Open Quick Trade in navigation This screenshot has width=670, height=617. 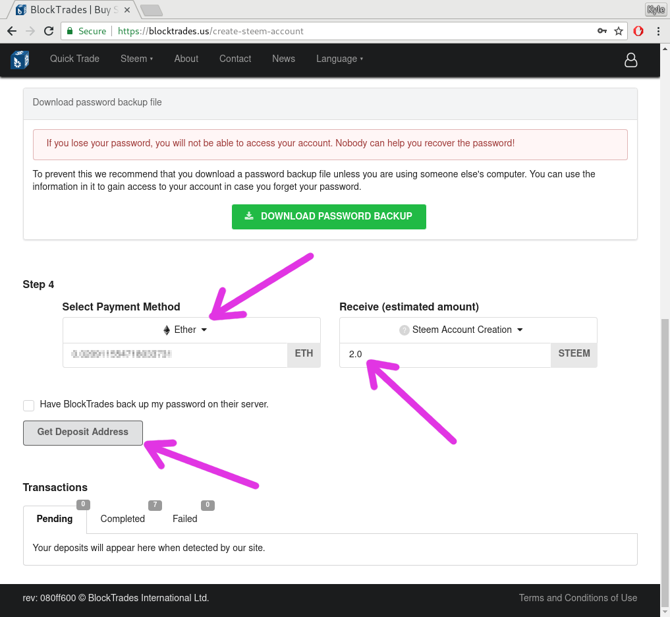click(75, 59)
